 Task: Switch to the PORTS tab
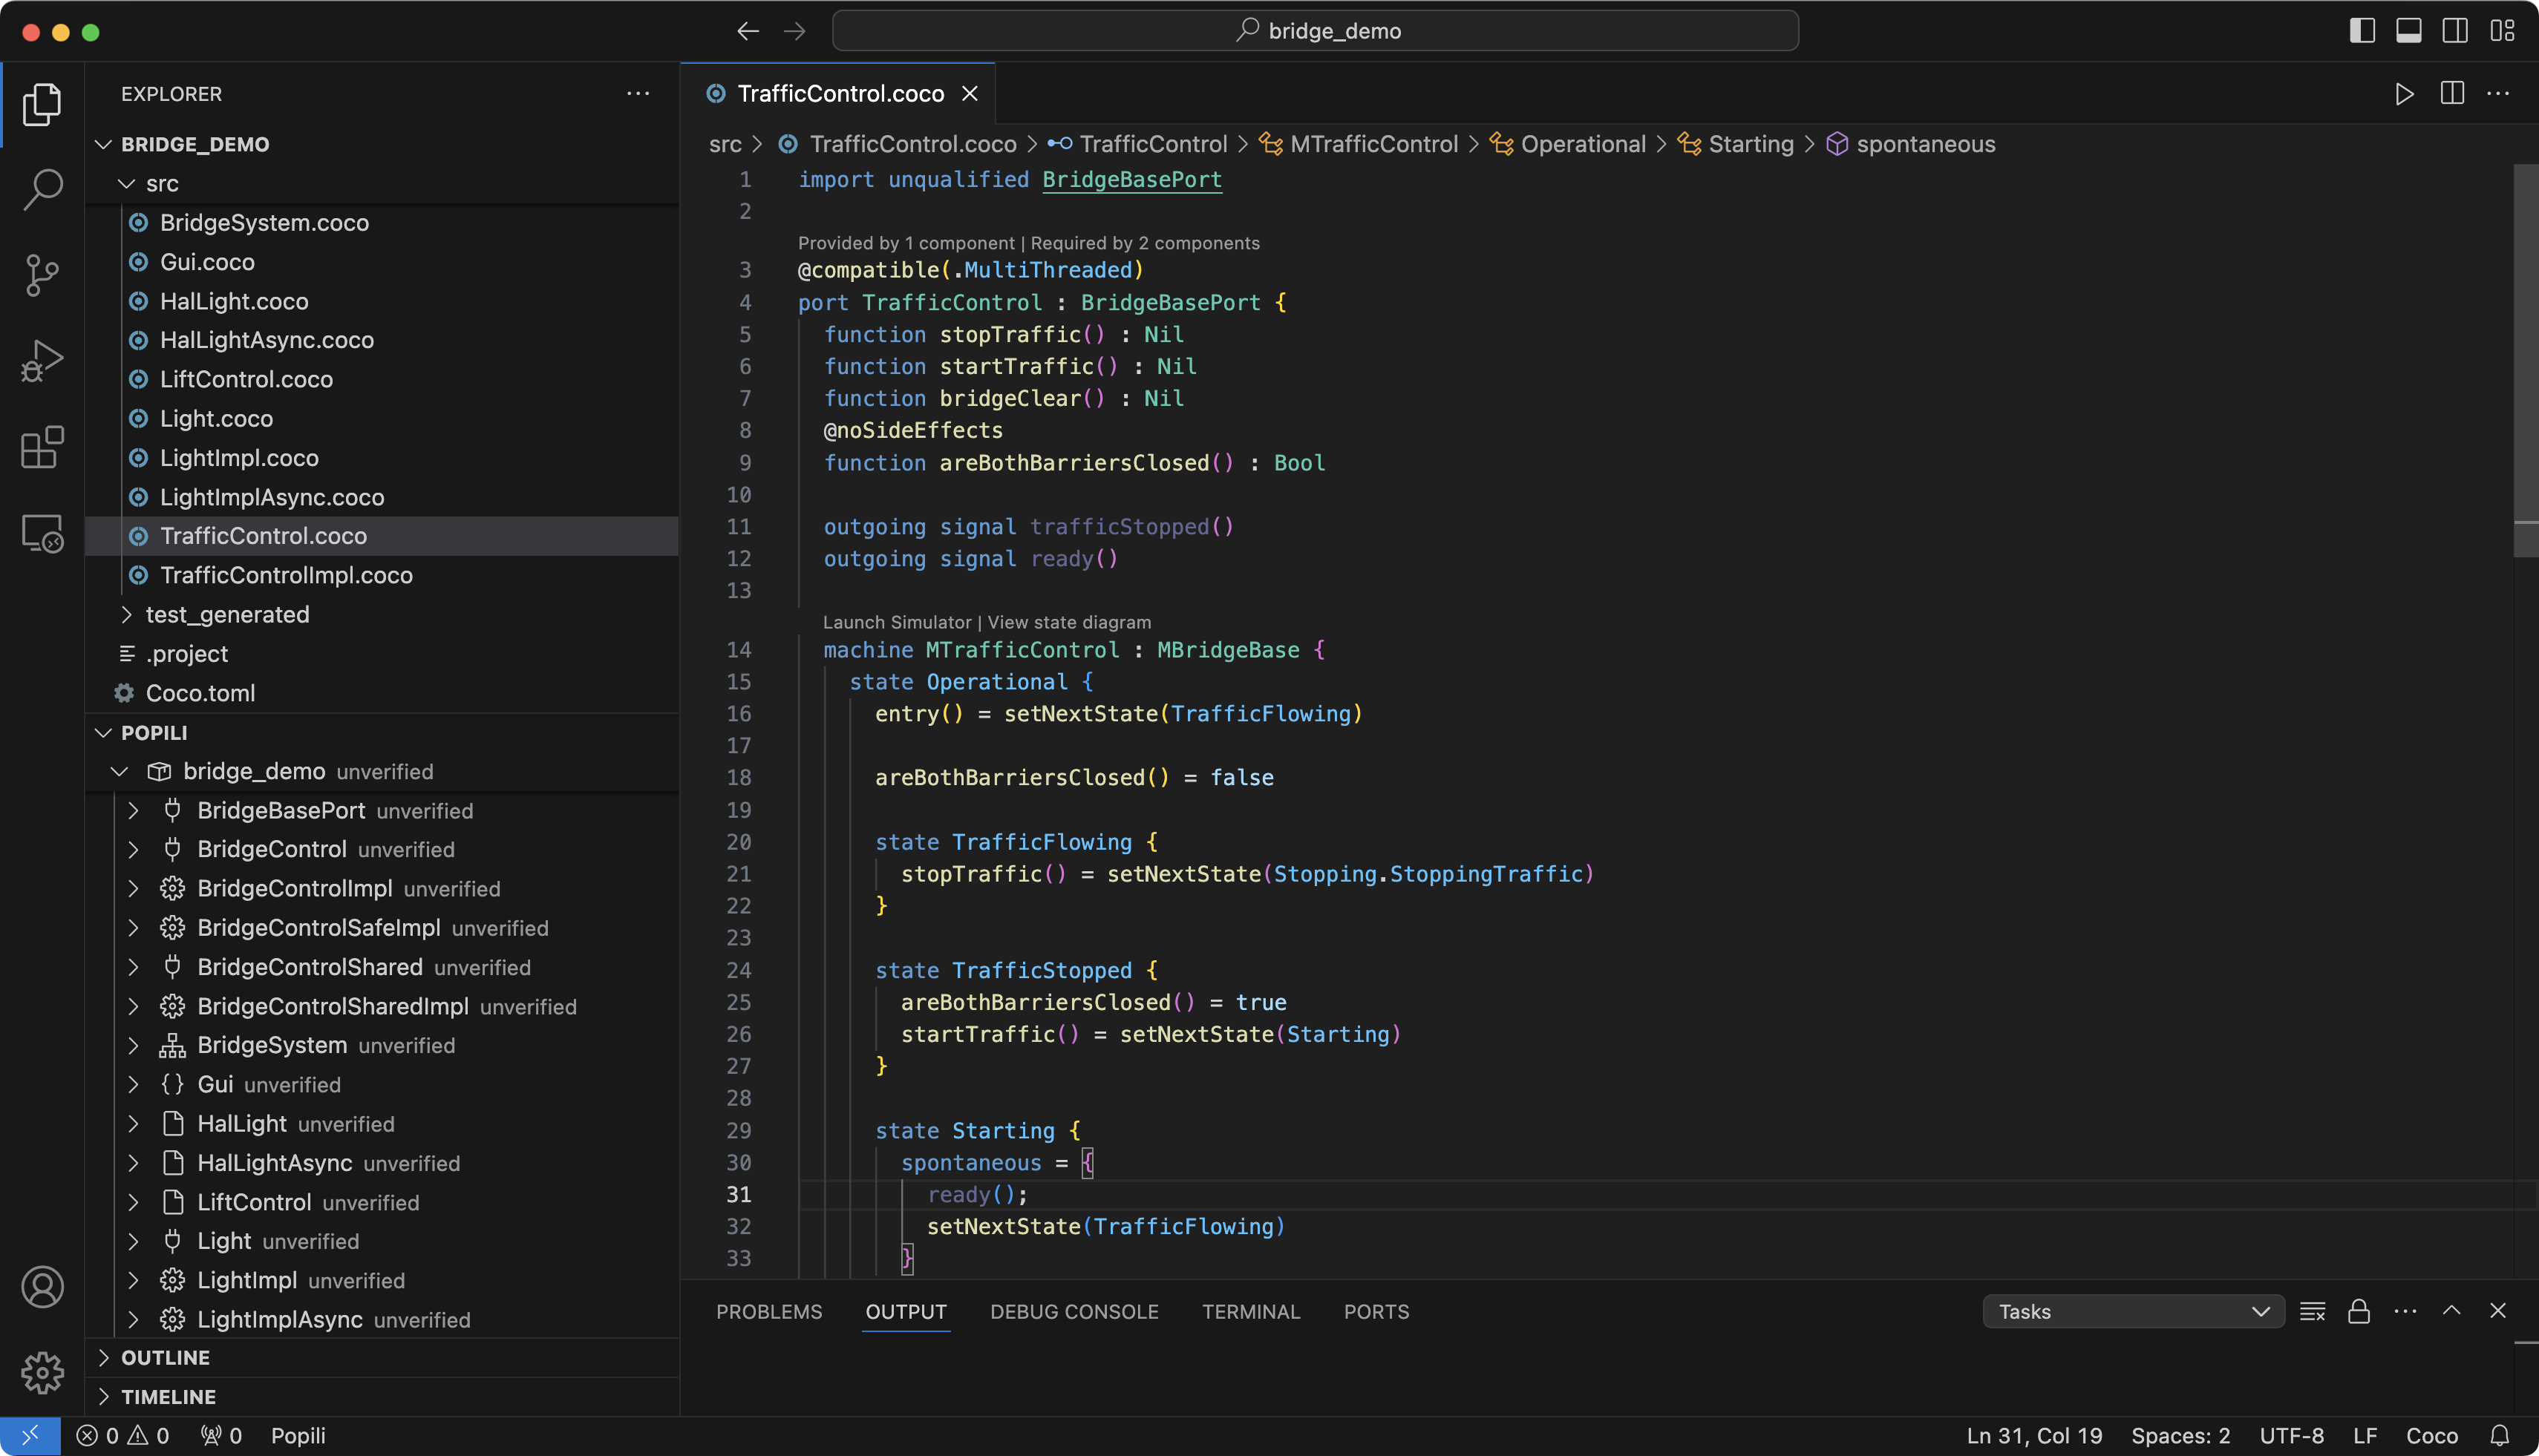point(1376,1312)
